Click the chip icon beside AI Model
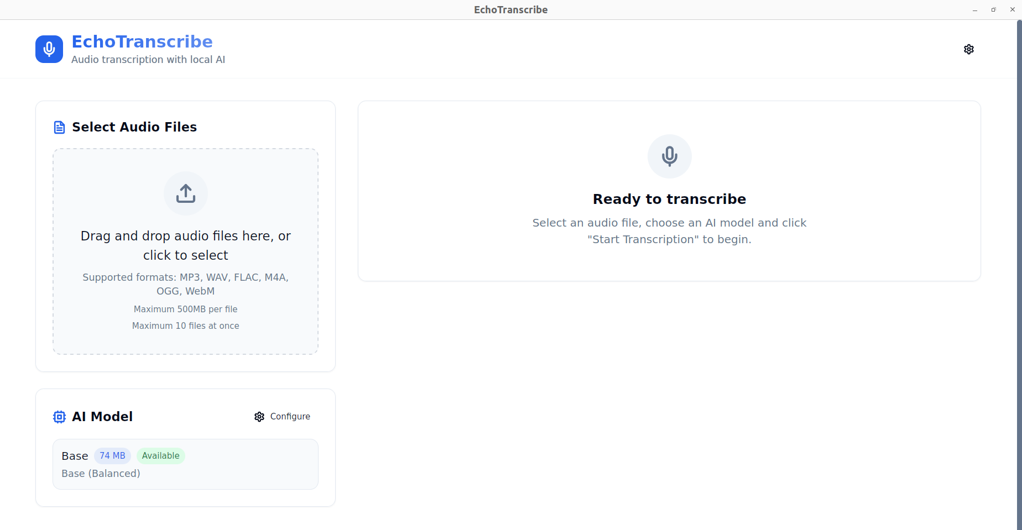The width and height of the screenshot is (1022, 530). click(x=59, y=417)
